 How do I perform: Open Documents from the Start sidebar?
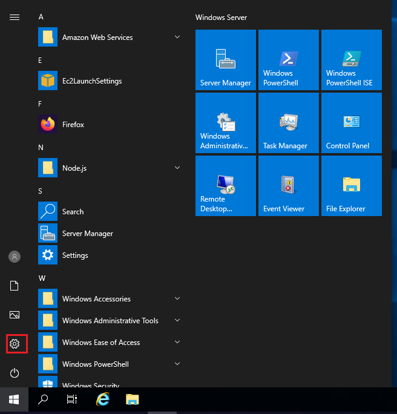pyautogui.click(x=15, y=286)
